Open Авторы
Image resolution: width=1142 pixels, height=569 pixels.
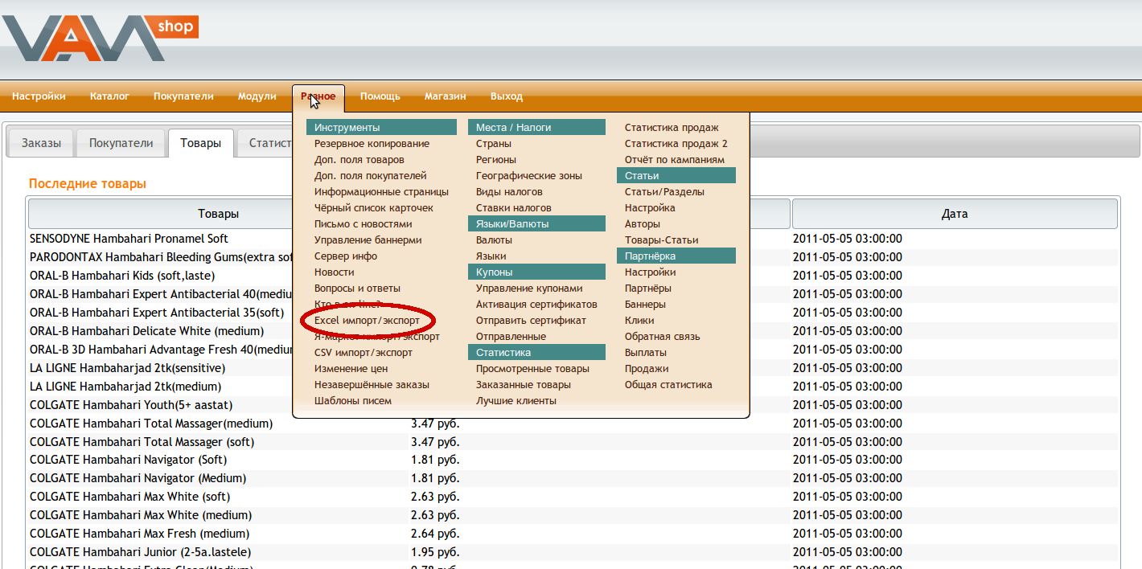(x=643, y=224)
